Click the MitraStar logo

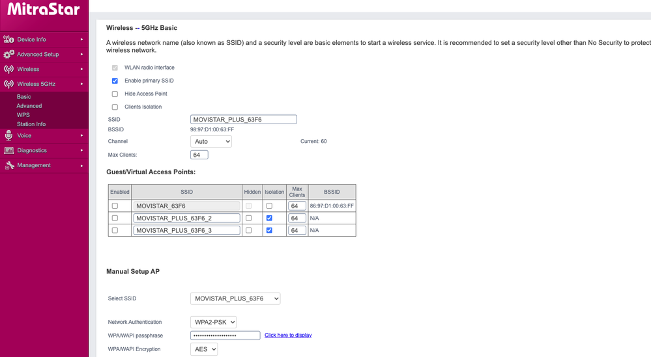(44, 10)
